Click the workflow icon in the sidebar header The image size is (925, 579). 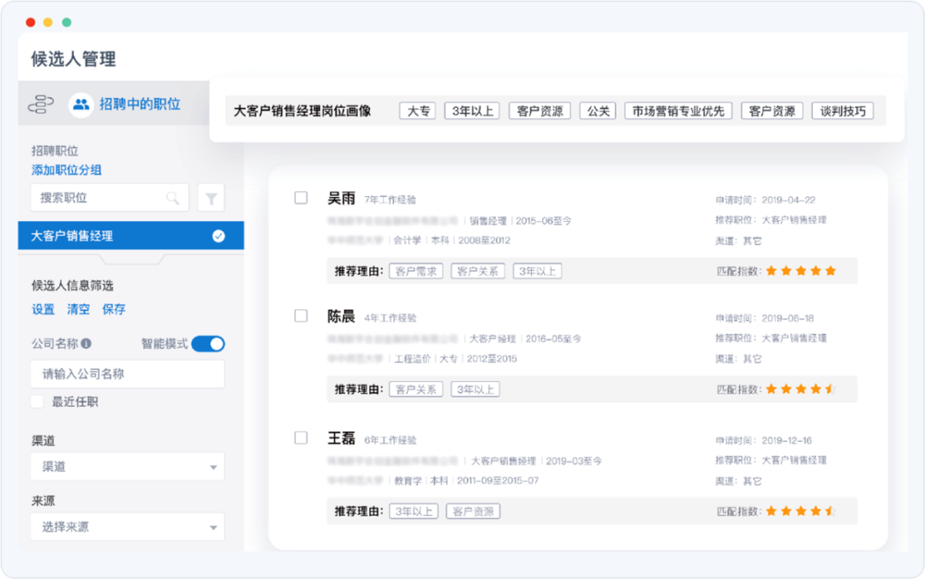click(41, 104)
